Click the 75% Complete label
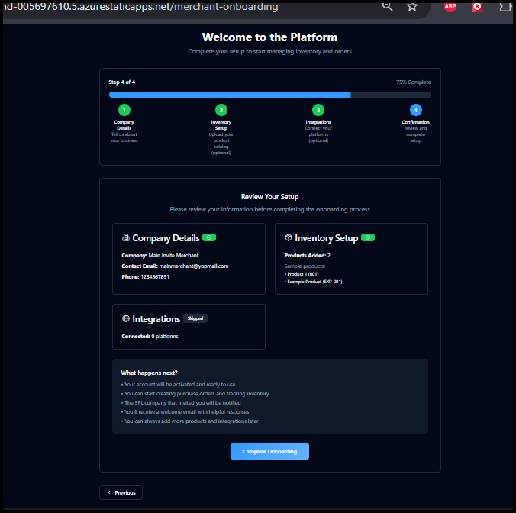This screenshot has width=516, height=513. click(x=413, y=82)
